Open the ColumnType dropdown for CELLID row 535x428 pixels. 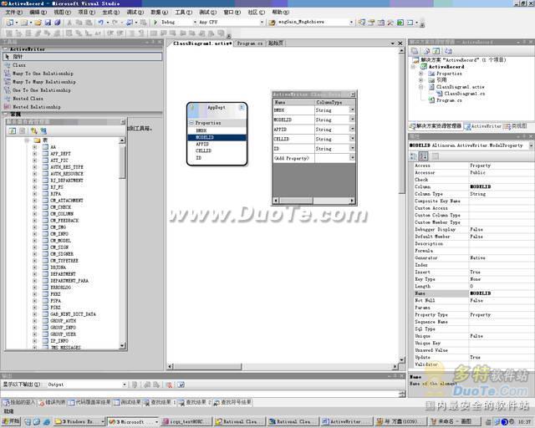[352, 139]
